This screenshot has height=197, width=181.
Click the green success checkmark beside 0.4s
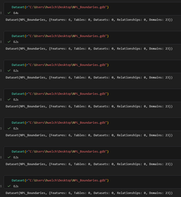point(9,13)
